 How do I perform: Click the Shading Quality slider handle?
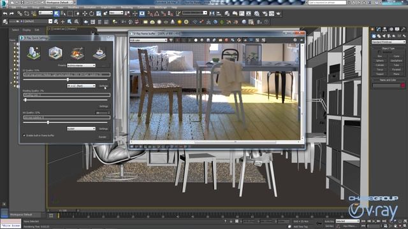(x=25, y=100)
